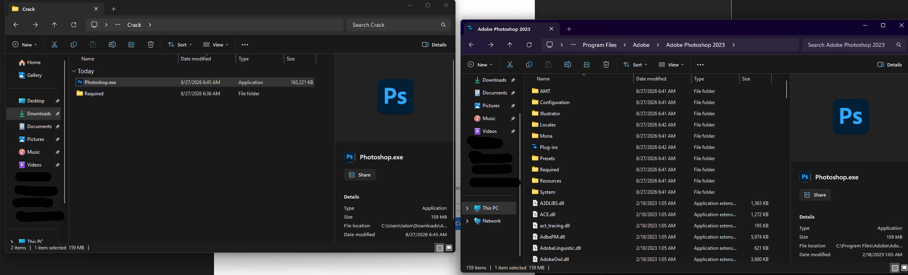
Task: Sort the Adobe Photoshop 2023 window by Size column header
Action: point(755,79)
